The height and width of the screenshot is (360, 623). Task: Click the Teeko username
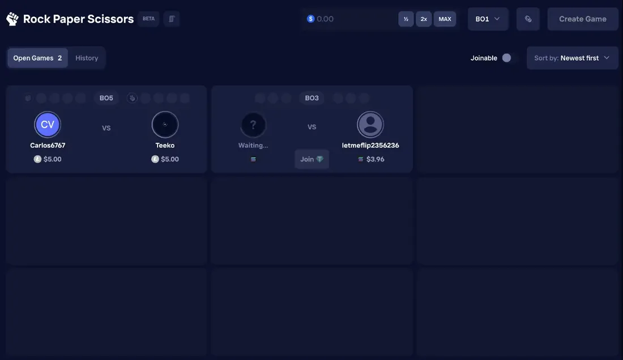pyautogui.click(x=165, y=145)
